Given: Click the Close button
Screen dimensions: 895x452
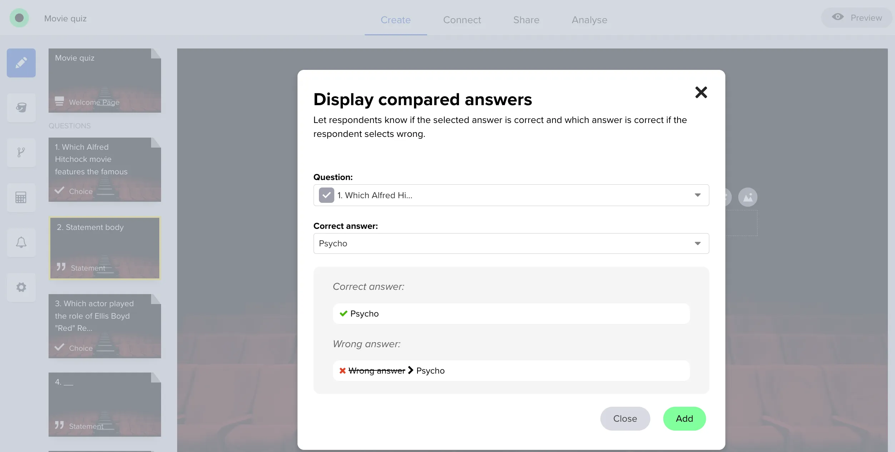Looking at the screenshot, I should click(x=625, y=418).
